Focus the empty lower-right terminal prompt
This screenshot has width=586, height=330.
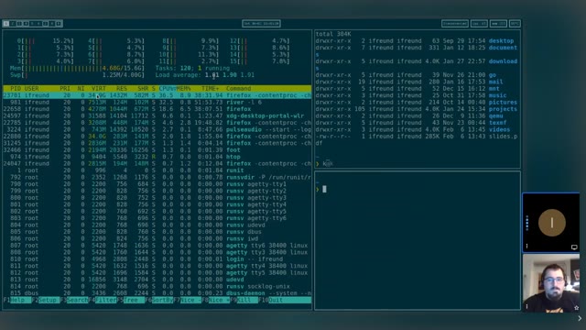click(x=418, y=240)
